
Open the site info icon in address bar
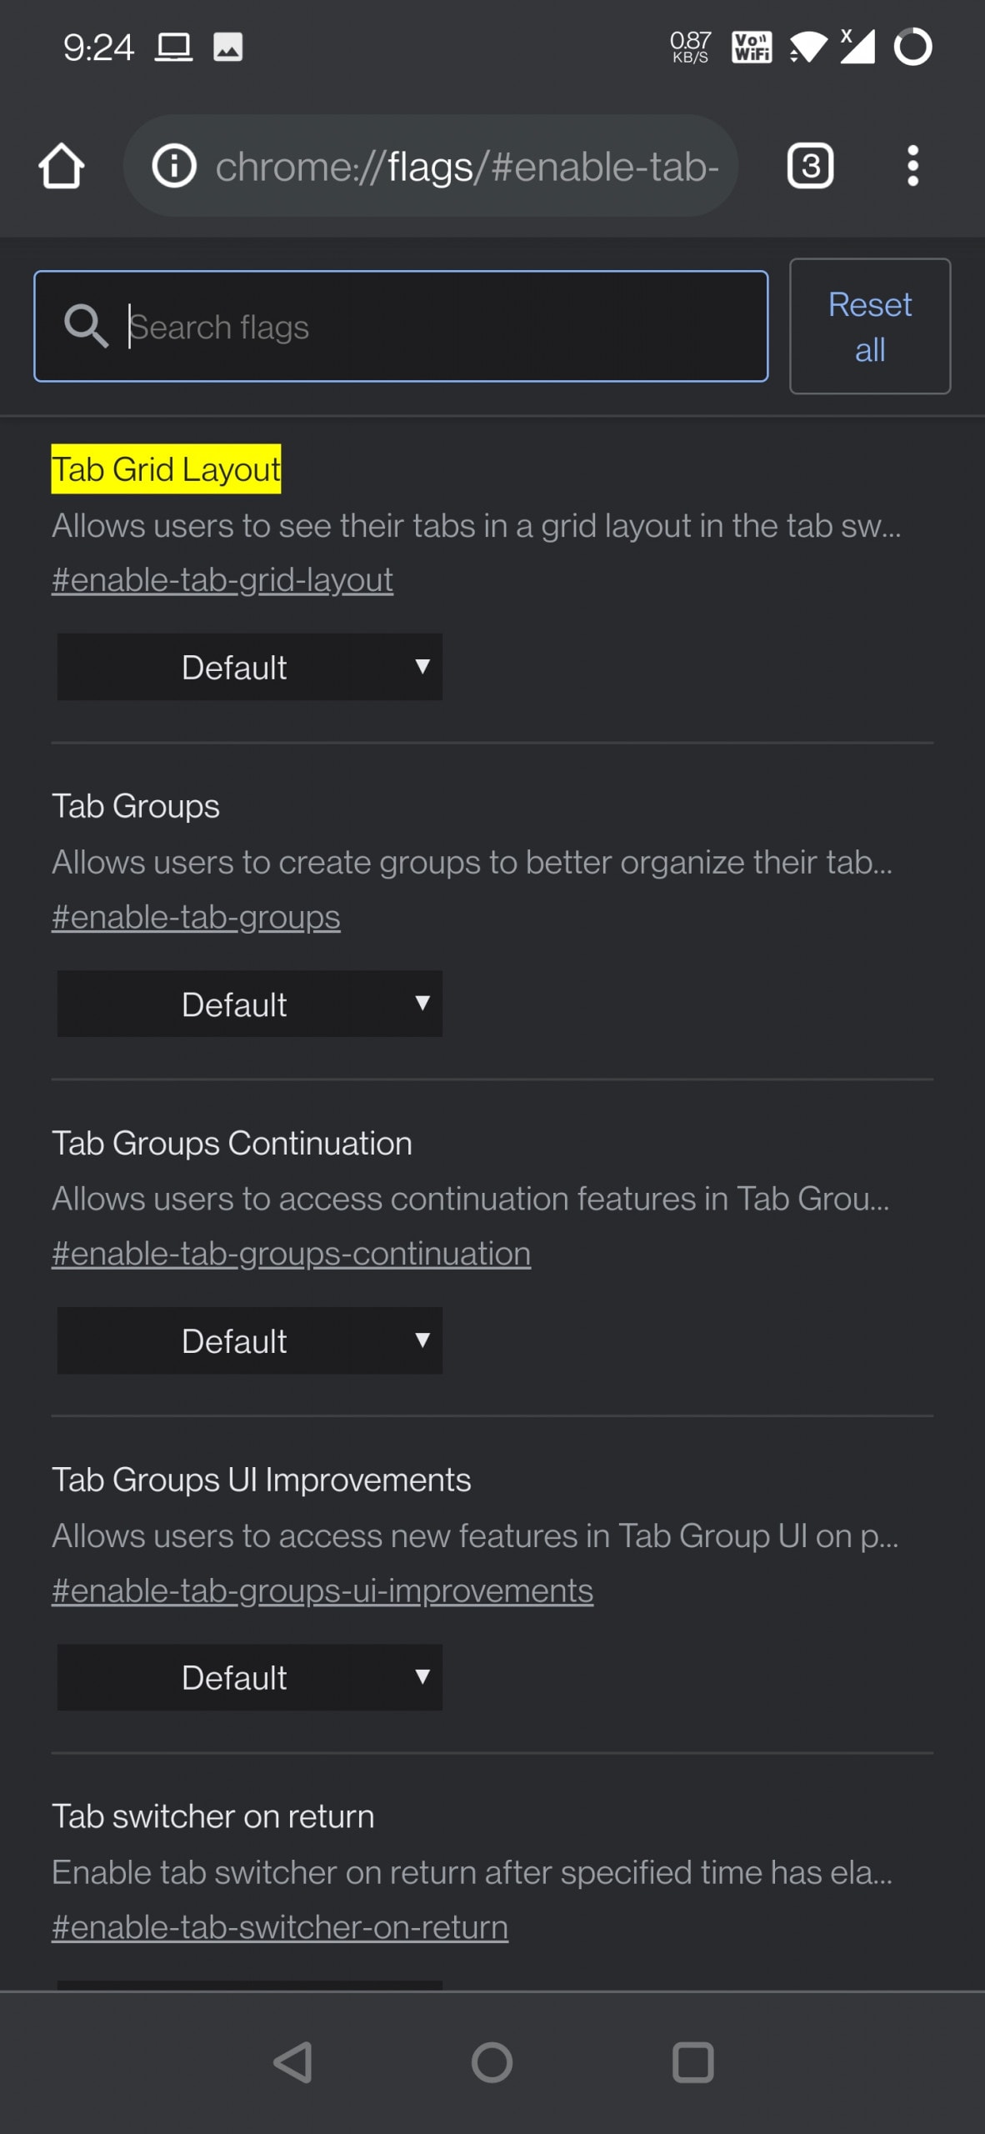174,166
